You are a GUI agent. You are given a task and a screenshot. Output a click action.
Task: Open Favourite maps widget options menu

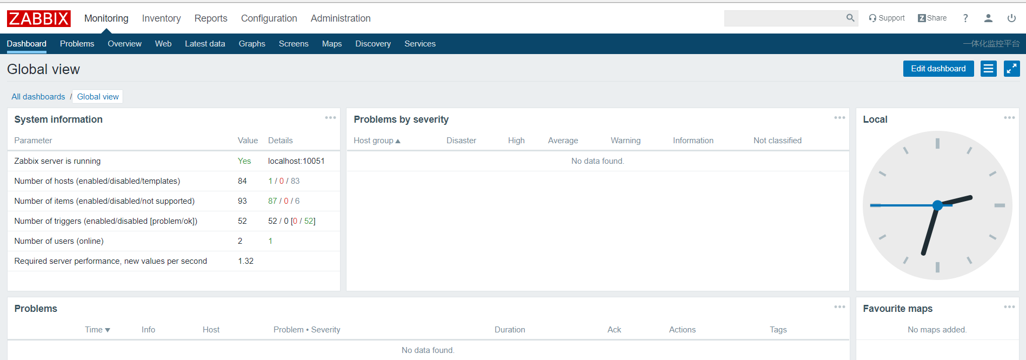[1009, 307]
